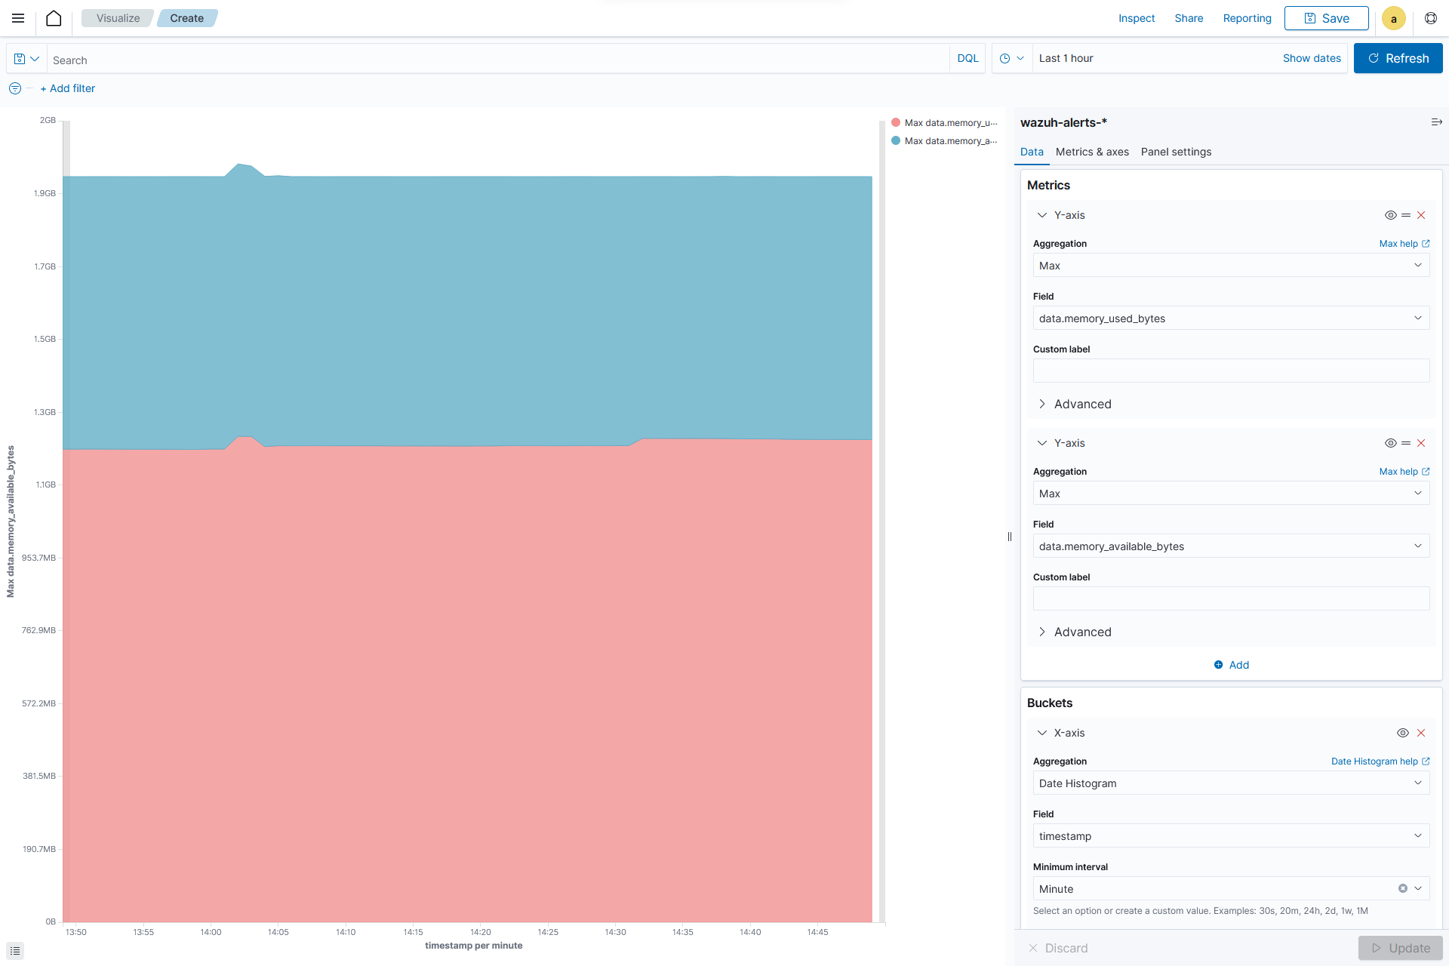Switch to Panel settings tab
This screenshot has height=966, width=1449.
point(1175,151)
